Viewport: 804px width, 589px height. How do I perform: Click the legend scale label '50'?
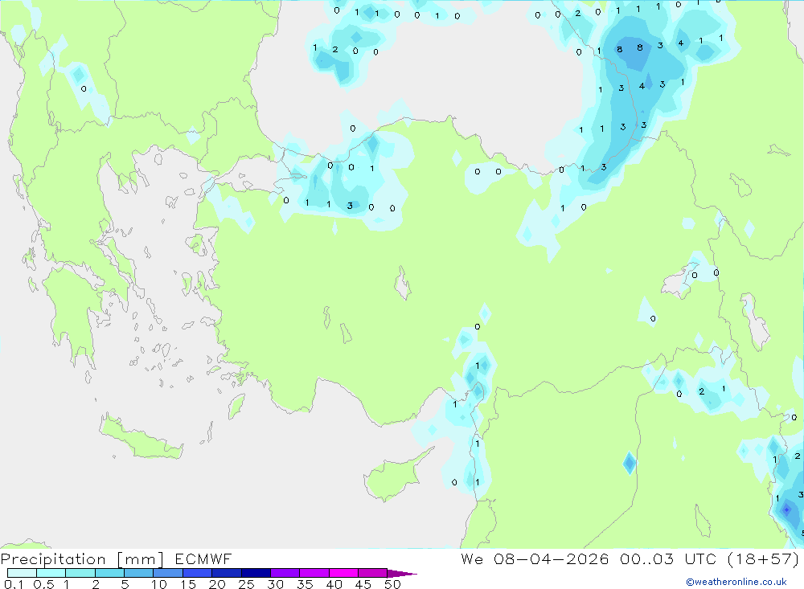(392, 584)
